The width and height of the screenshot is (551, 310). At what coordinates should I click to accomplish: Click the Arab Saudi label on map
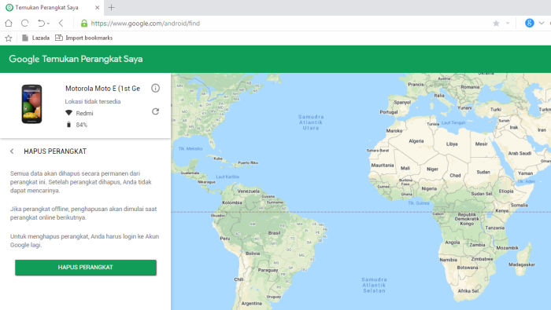(520, 153)
